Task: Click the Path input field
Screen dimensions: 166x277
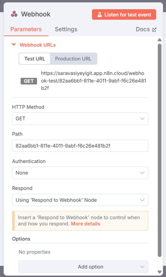Action: coord(80,146)
